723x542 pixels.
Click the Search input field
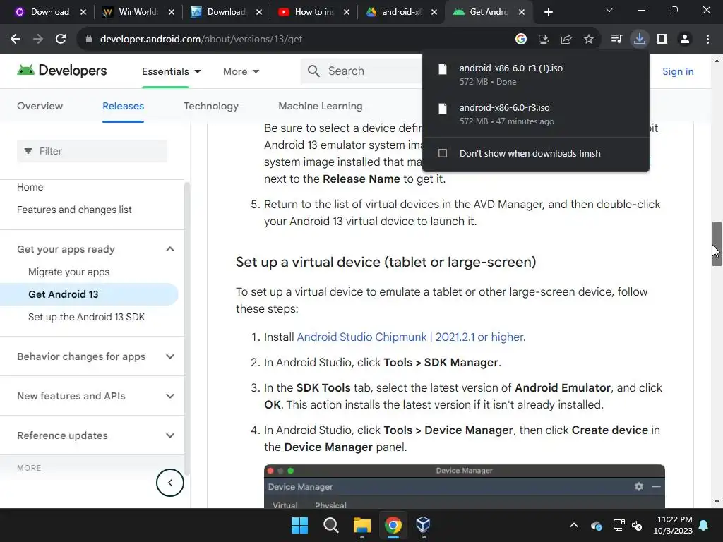click(x=362, y=71)
